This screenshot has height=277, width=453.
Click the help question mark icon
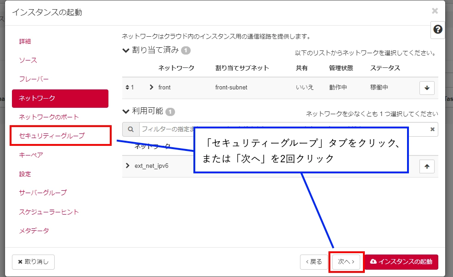pyautogui.click(x=438, y=30)
